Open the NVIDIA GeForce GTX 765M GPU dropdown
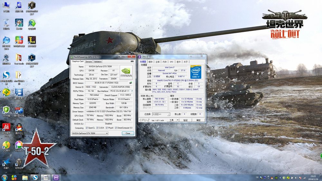 click(90, 133)
